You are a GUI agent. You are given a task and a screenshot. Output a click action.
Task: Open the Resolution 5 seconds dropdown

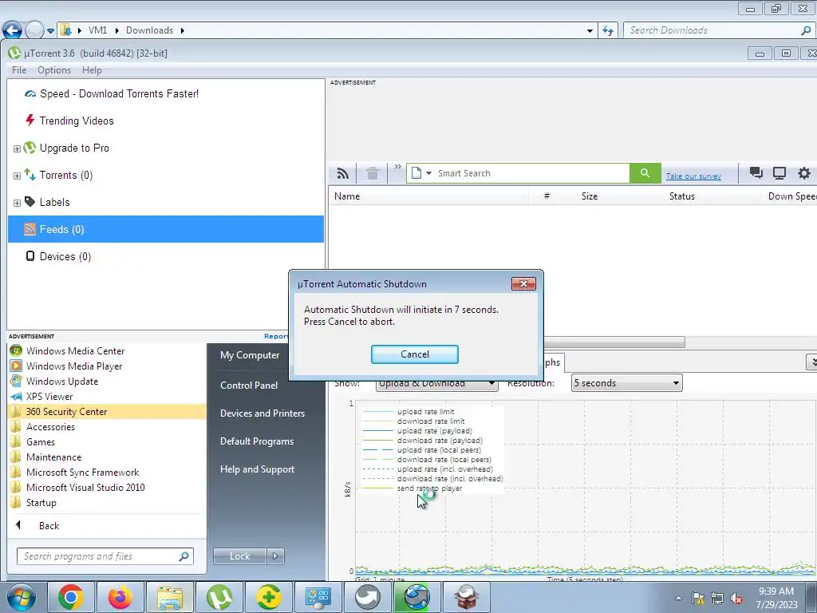pyautogui.click(x=627, y=383)
